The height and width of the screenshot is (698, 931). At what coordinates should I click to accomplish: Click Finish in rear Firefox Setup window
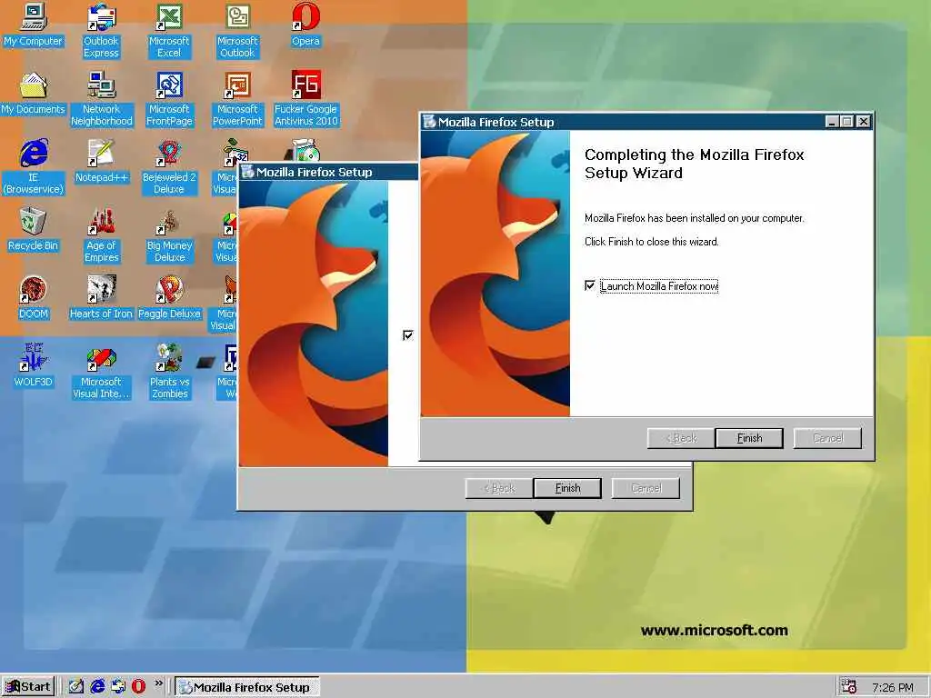(x=567, y=488)
